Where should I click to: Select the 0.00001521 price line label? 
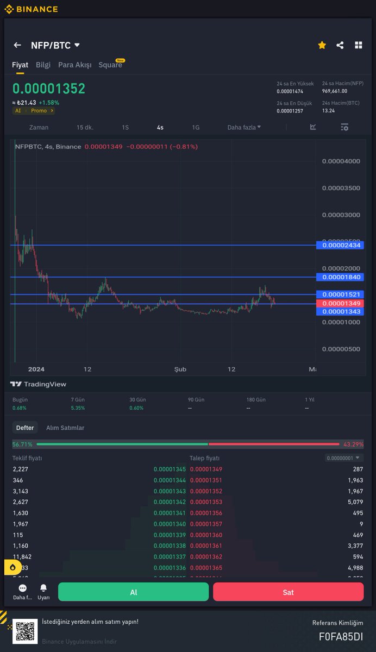341,294
